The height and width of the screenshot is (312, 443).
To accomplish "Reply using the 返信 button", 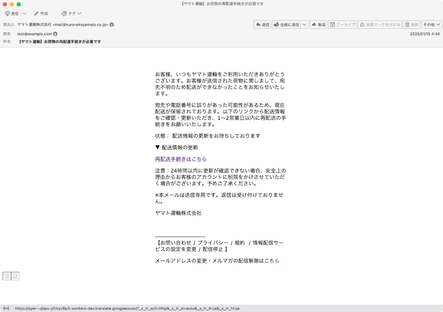I will (x=262, y=25).
